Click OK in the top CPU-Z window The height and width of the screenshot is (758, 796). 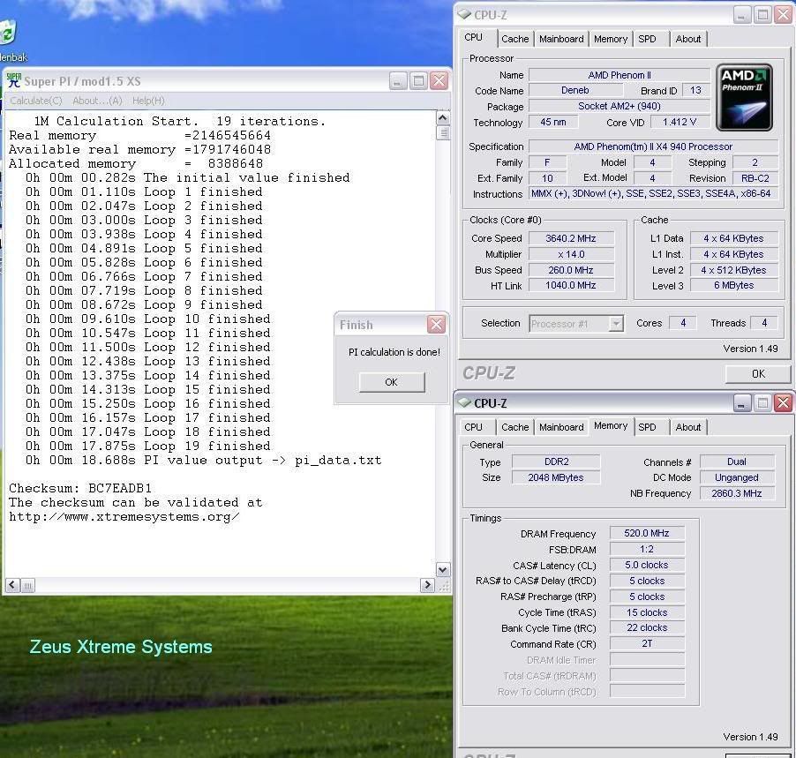758,373
